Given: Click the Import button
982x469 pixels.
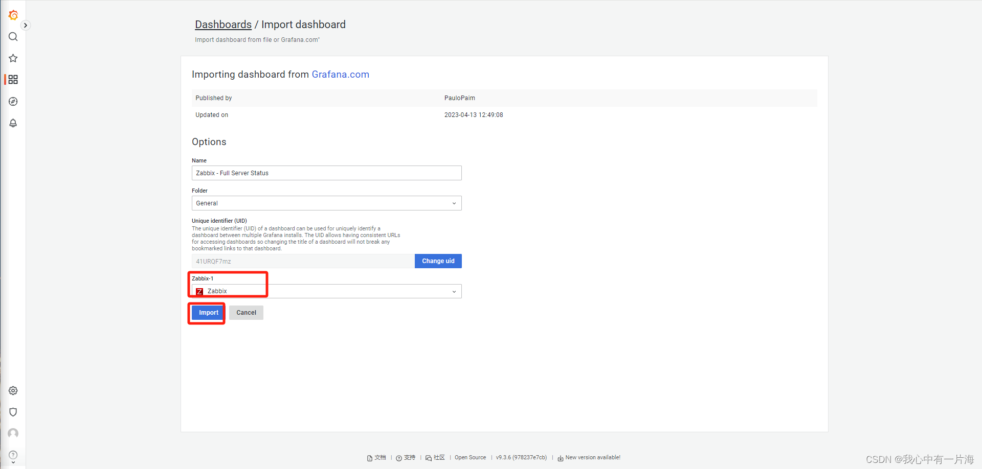Looking at the screenshot, I should (209, 313).
